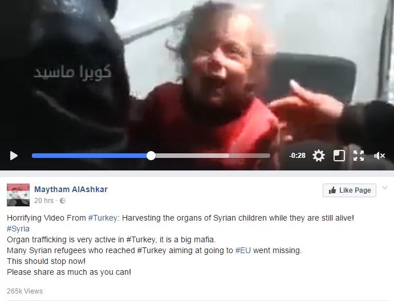Click Maytham AlAshkar profile picture
Image resolution: width=394 pixels, height=301 pixels.
(x=18, y=195)
